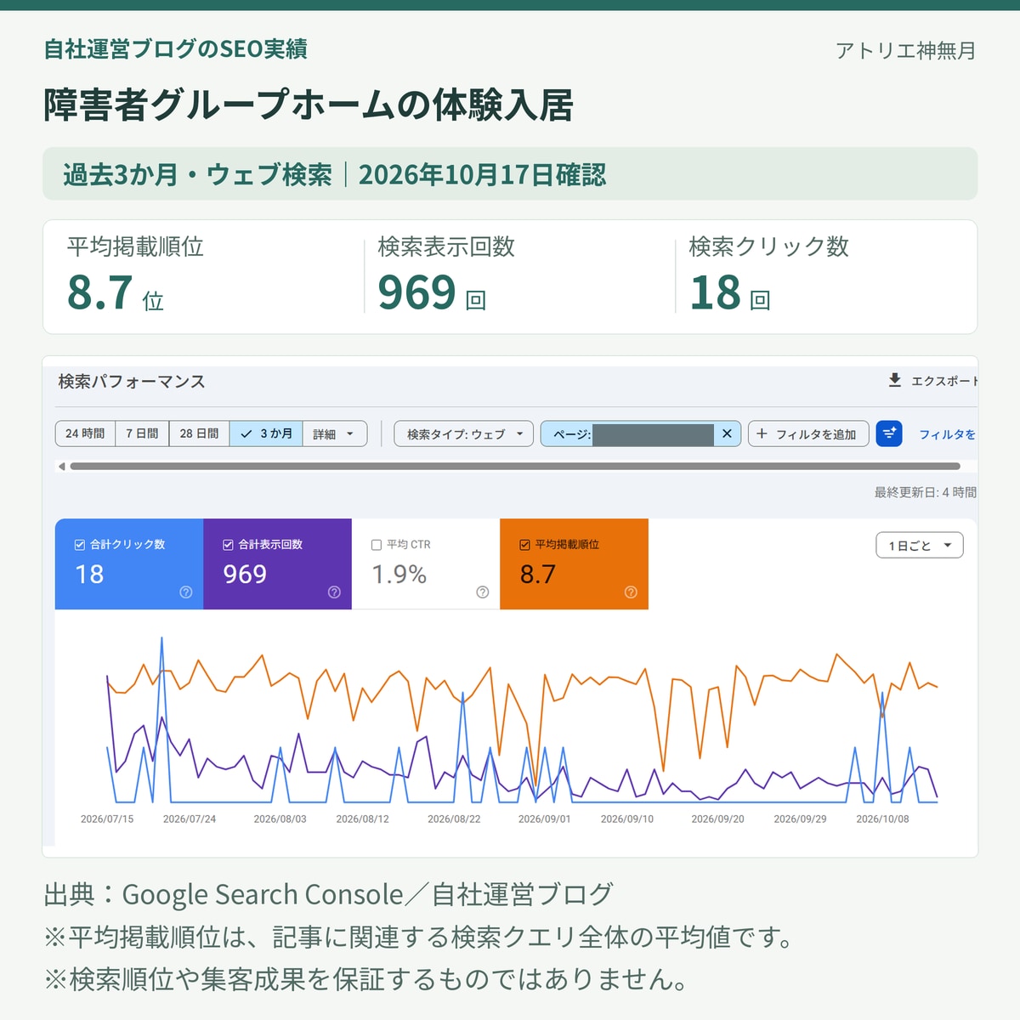Click the horizontal scrollbar track
Image resolution: width=1020 pixels, height=1020 pixels.
coord(515,466)
